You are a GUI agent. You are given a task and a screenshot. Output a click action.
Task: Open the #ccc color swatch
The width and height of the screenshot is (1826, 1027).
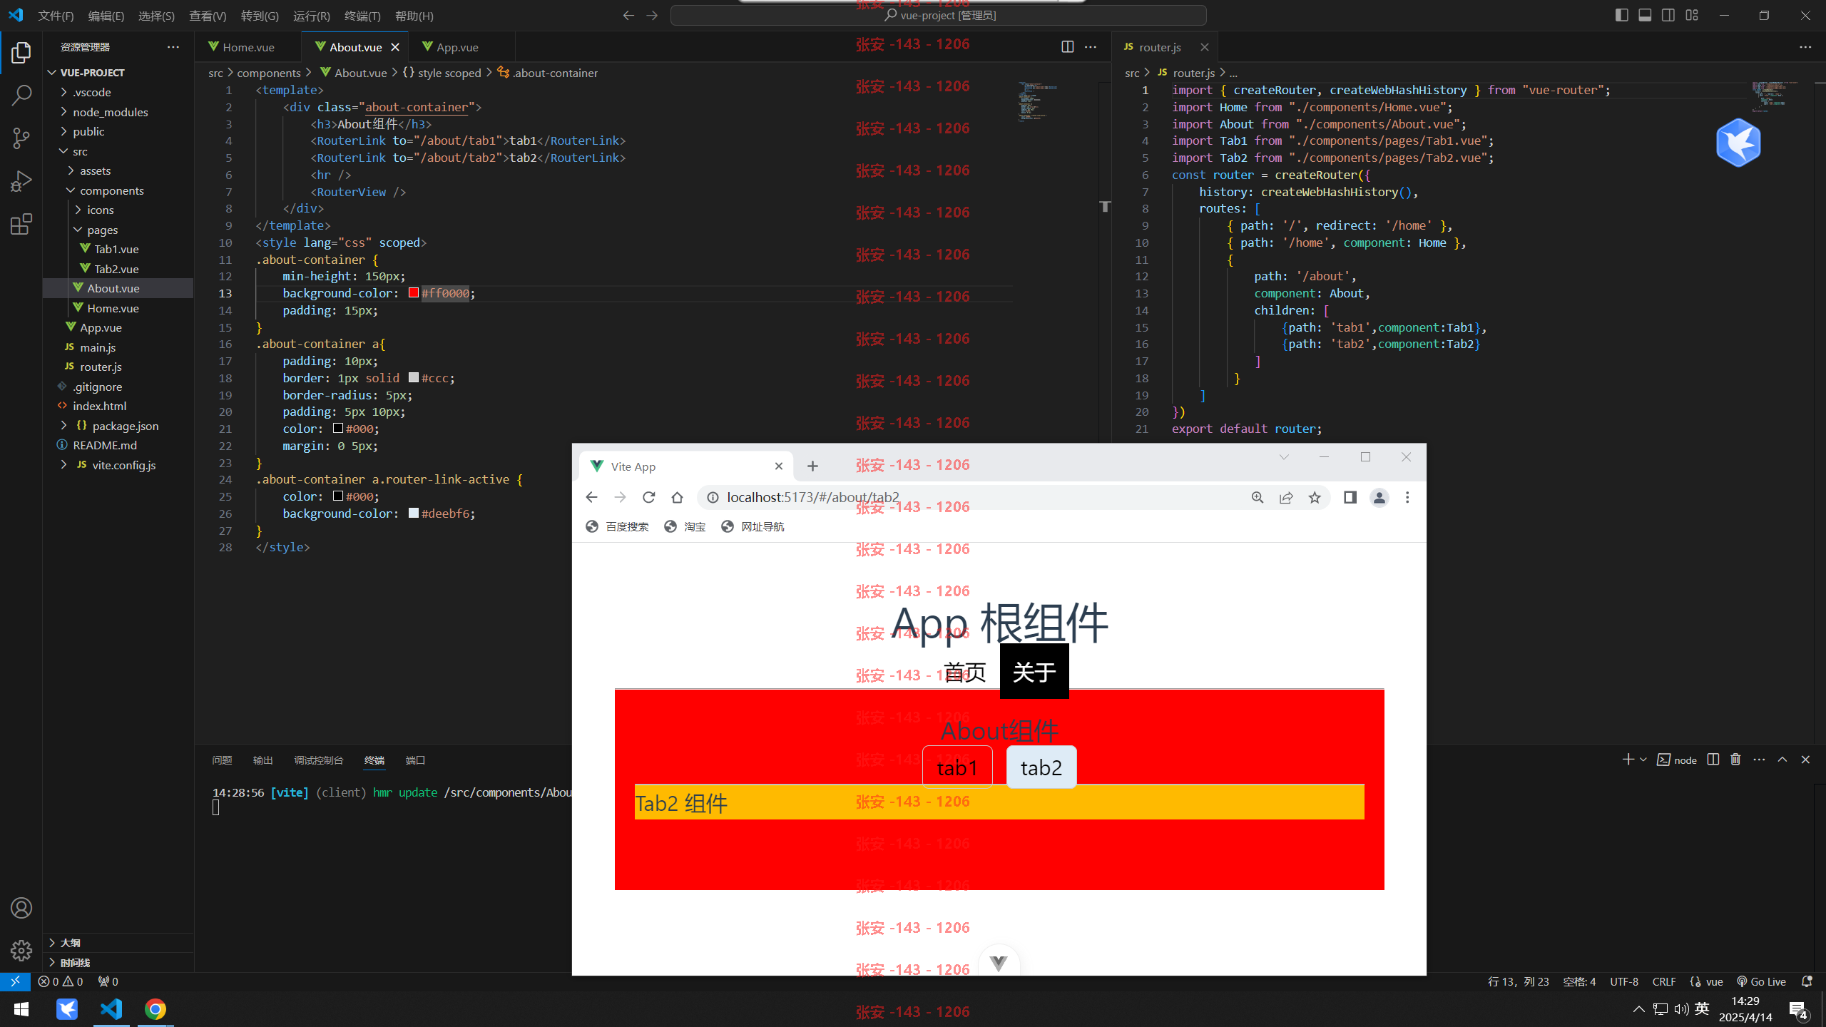pyautogui.click(x=414, y=378)
